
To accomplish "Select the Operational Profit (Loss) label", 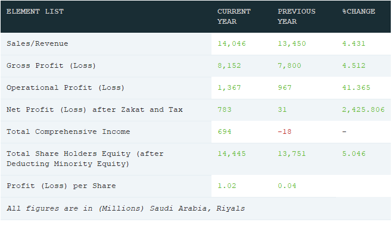I will pyautogui.click(x=66, y=87).
